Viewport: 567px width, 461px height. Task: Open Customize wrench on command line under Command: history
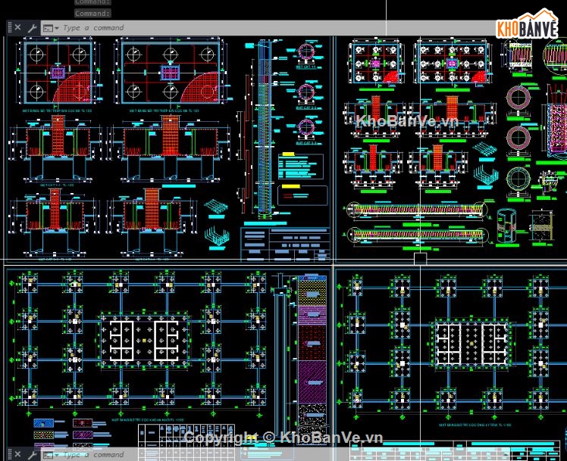32,28
